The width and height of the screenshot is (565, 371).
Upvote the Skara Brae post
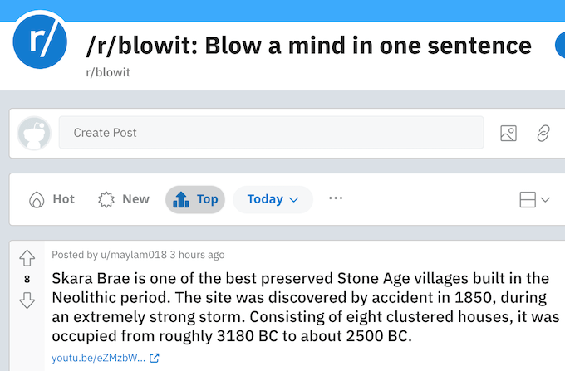coord(27,258)
